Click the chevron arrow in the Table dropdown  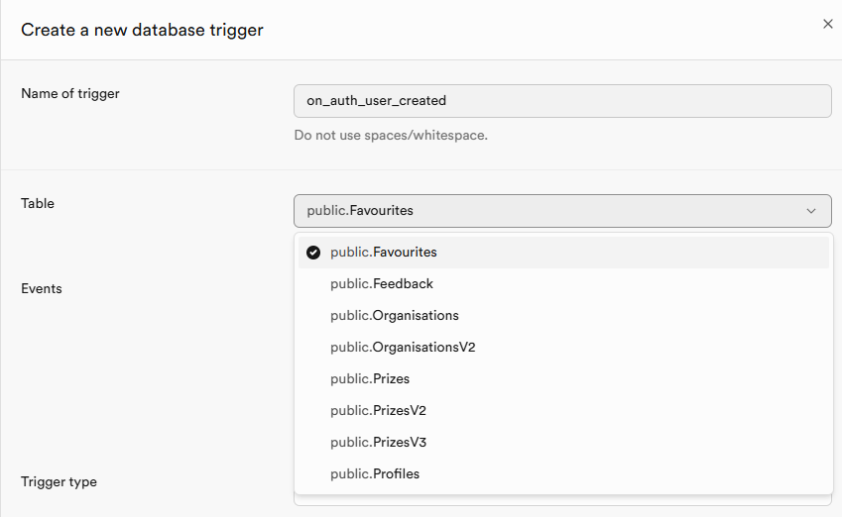(811, 211)
